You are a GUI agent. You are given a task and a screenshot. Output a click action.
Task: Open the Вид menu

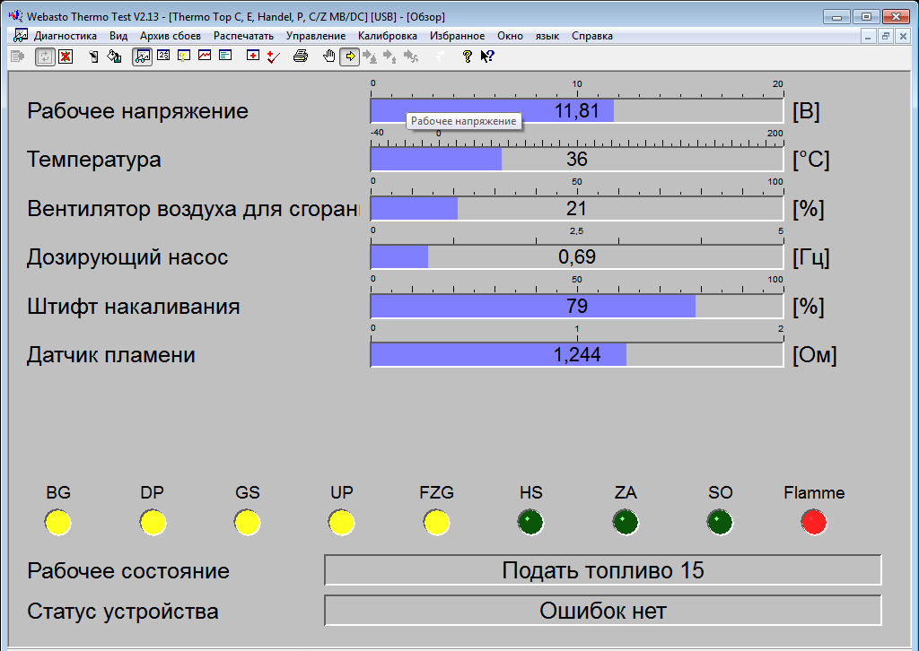(x=118, y=36)
